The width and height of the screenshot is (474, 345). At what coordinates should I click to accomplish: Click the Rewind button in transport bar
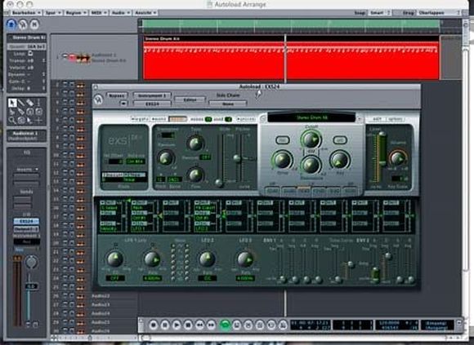coord(199,325)
